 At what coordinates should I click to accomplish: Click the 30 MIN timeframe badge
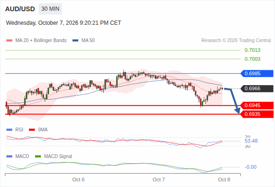[x=50, y=9]
